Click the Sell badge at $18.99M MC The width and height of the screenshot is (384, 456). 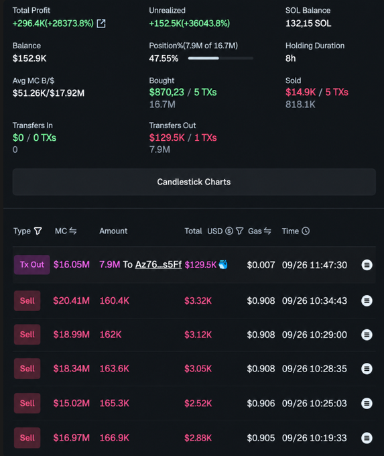[x=27, y=335]
